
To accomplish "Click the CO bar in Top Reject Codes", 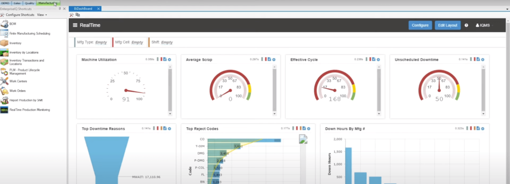I will pyautogui.click(x=244, y=140).
